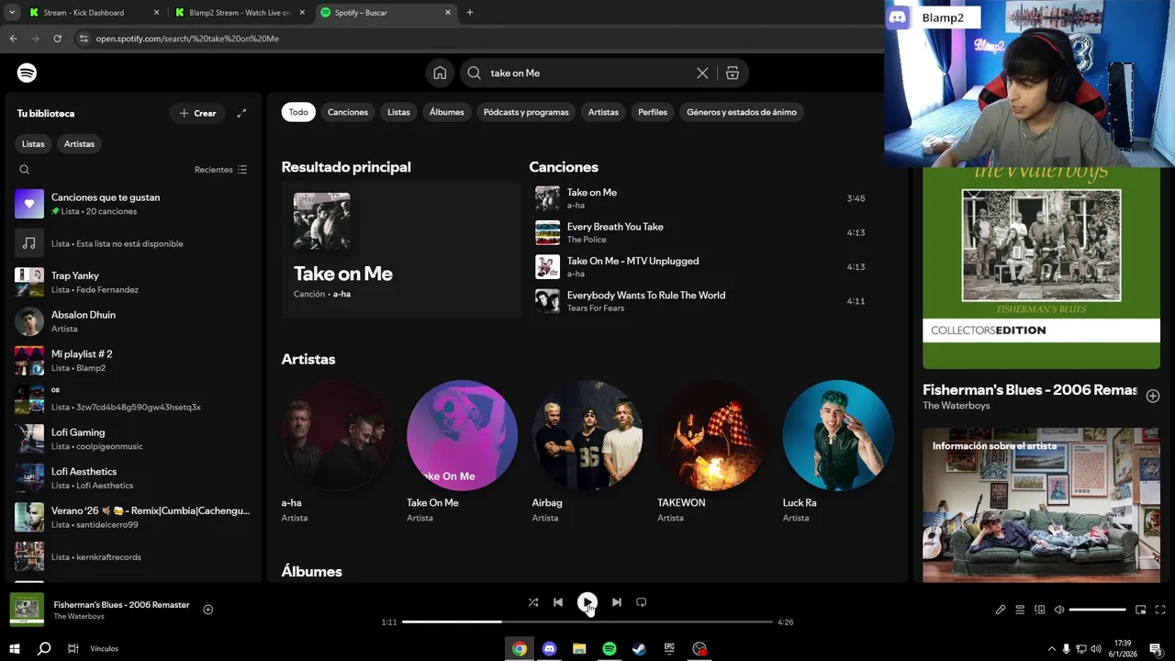Image resolution: width=1175 pixels, height=661 pixels.
Task: Open the Absalon Dhuin artist
Action: click(x=133, y=321)
